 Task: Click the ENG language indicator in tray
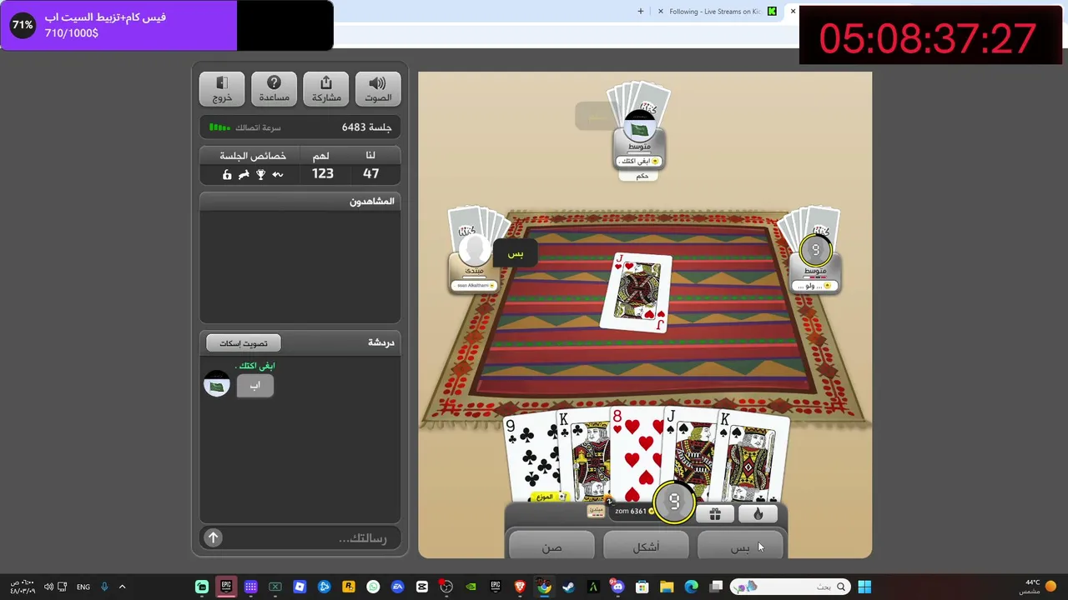[83, 587]
